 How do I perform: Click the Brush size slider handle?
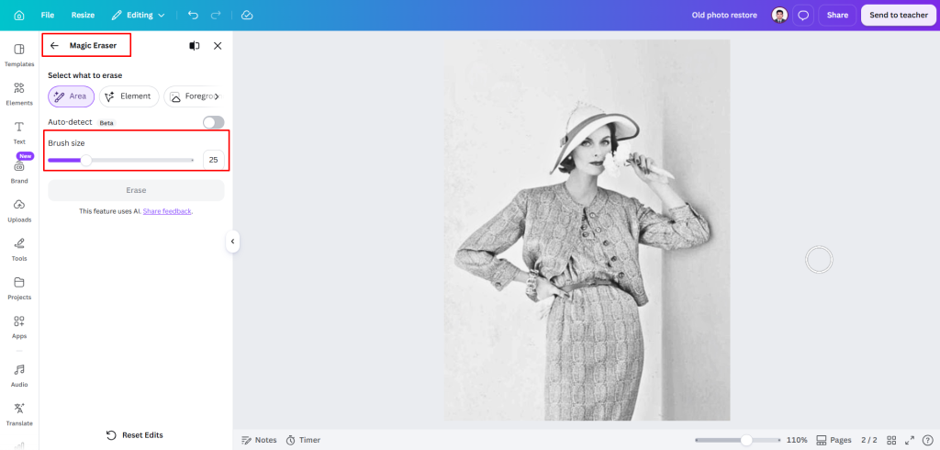86,160
